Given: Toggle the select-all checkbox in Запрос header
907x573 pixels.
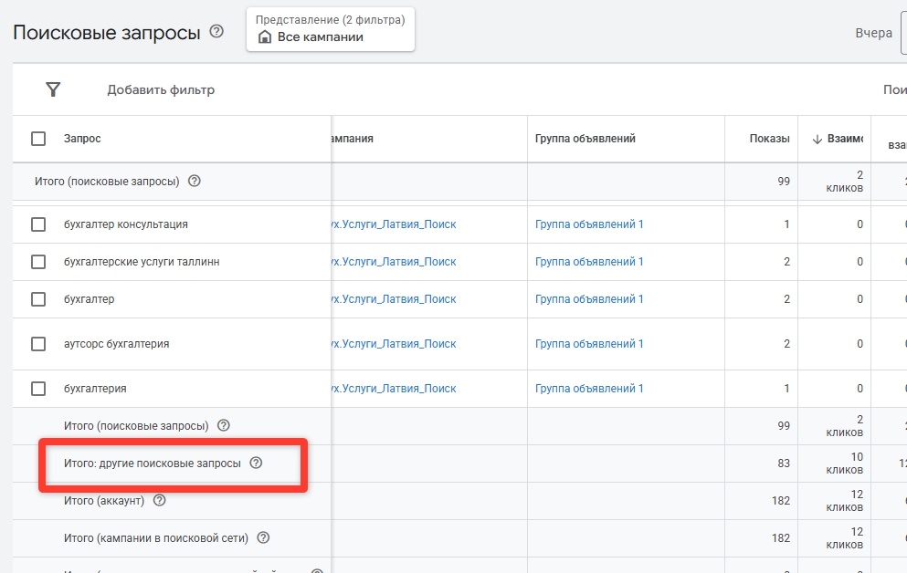Looking at the screenshot, I should pos(38,139).
